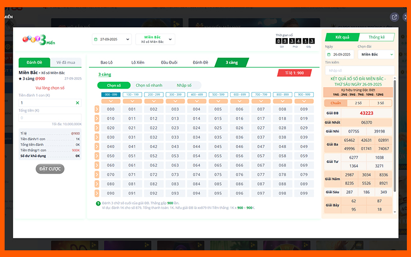Click the arrow beside row 050
411x257 pixels.
(97, 156)
